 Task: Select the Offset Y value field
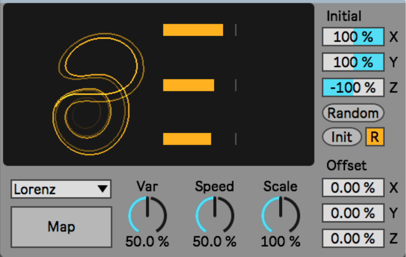(x=353, y=213)
